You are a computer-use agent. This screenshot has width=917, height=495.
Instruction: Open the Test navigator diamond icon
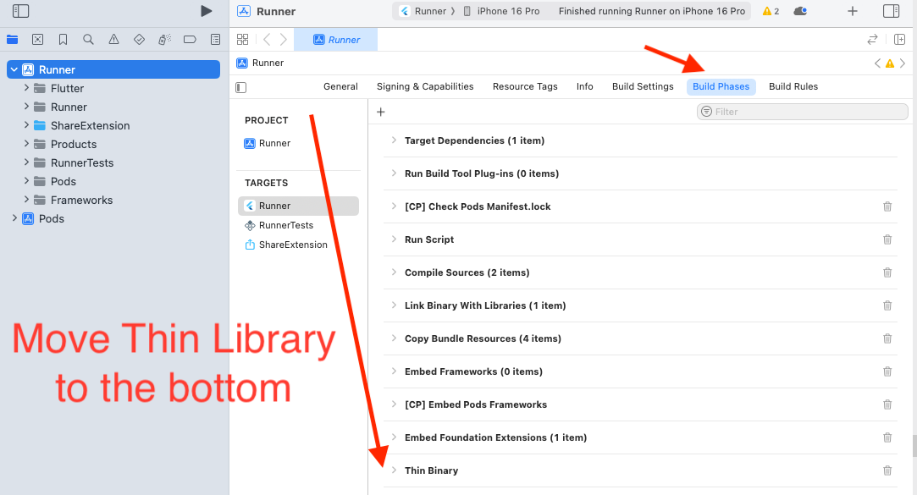point(139,39)
